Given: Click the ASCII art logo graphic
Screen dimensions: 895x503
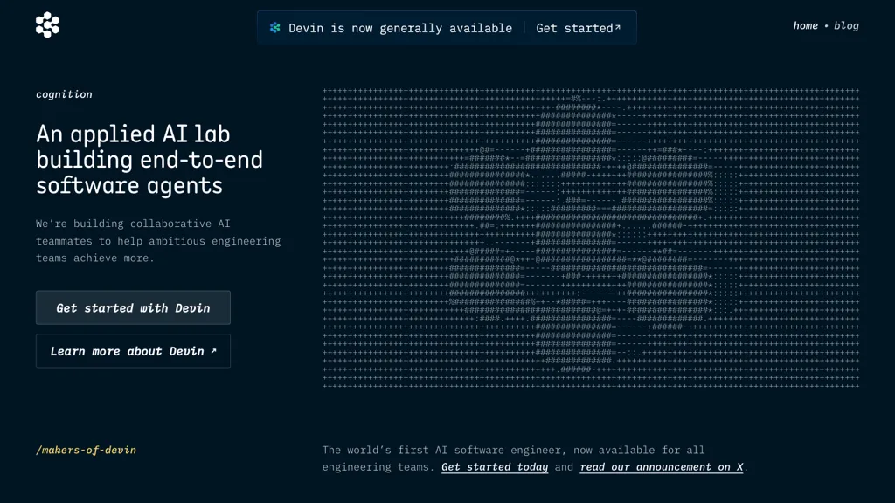Looking at the screenshot, I should (591, 238).
